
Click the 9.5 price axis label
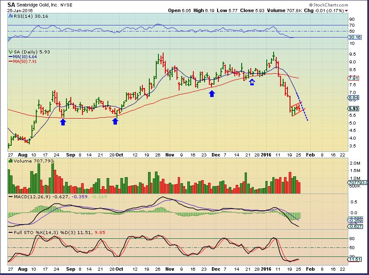[353, 54]
